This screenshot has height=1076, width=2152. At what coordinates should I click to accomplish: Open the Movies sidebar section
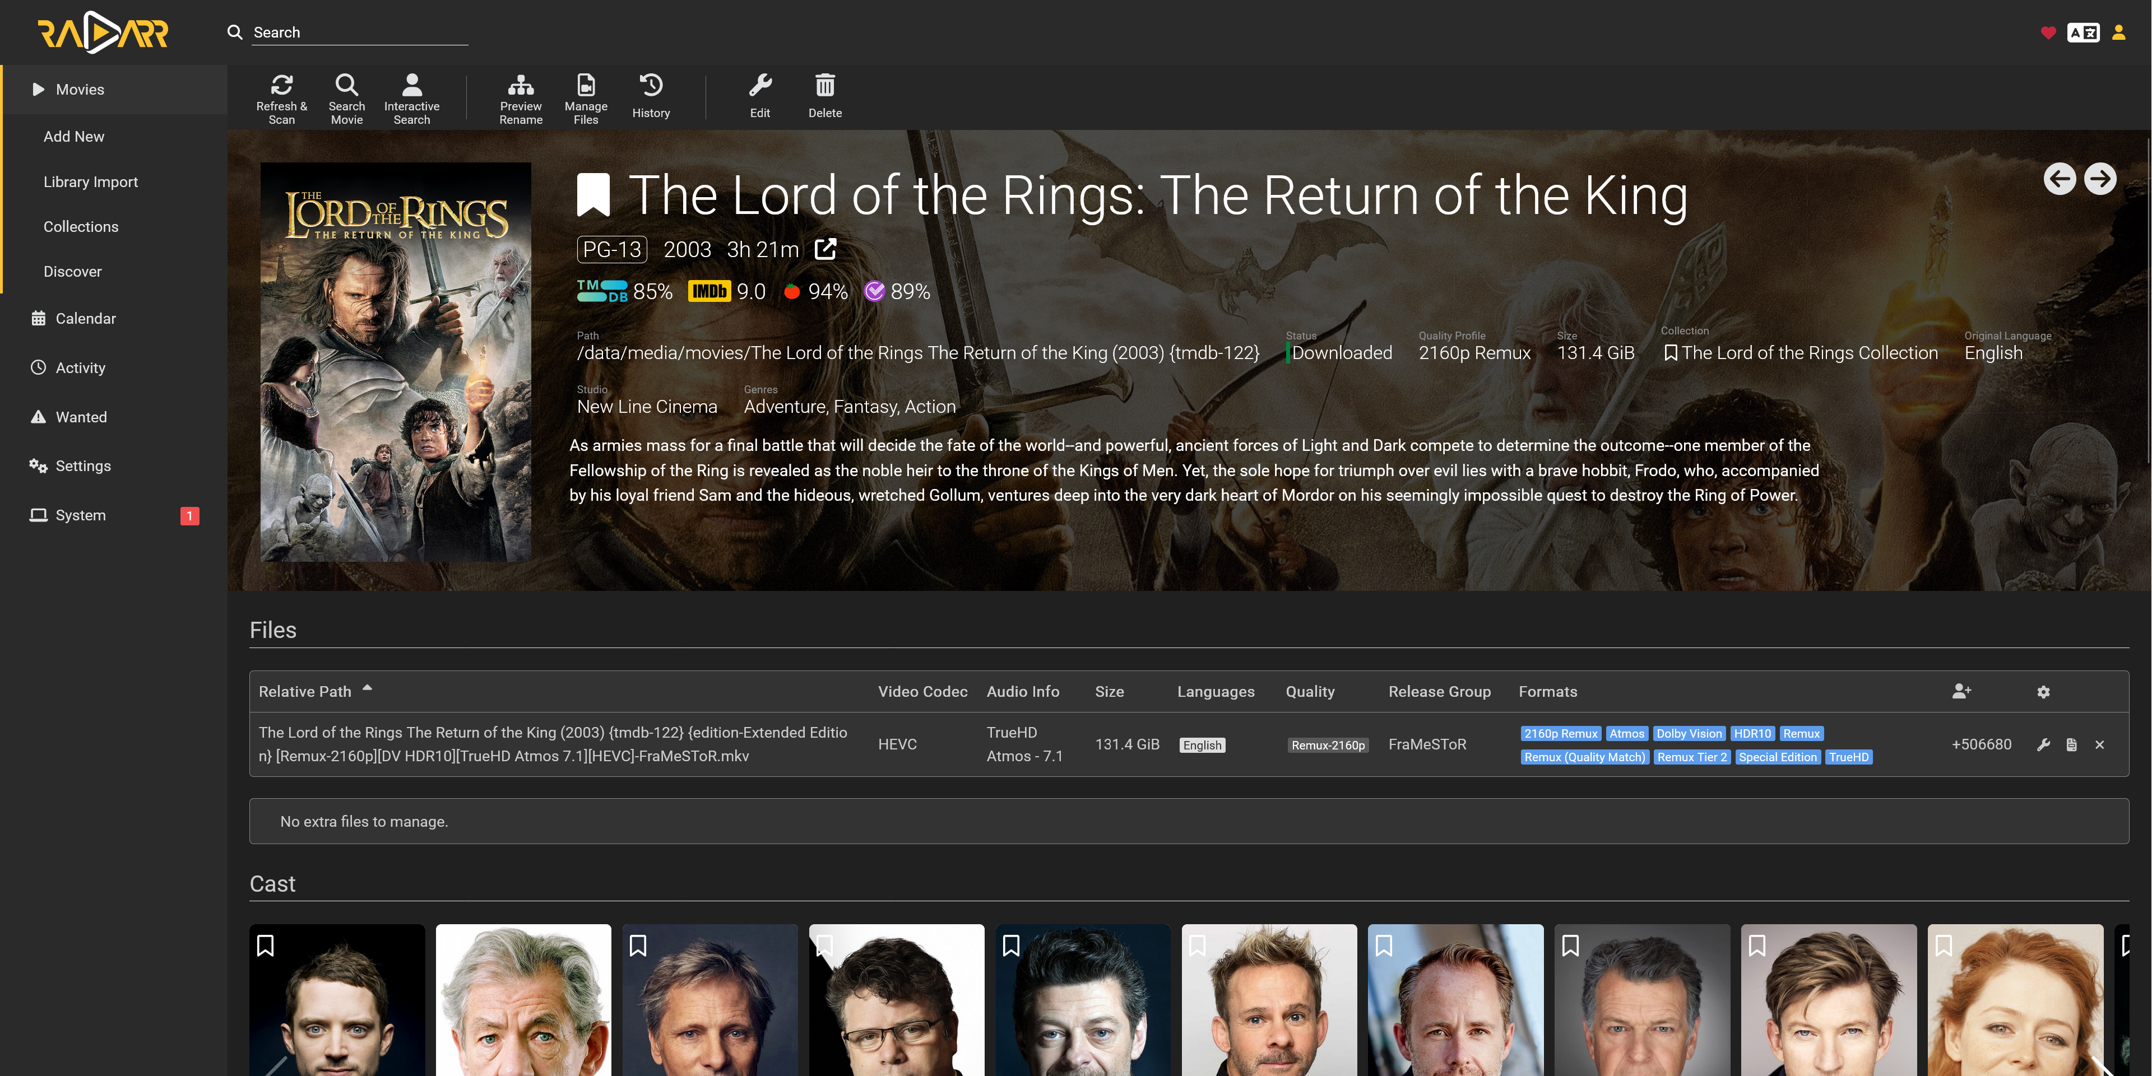click(x=115, y=89)
